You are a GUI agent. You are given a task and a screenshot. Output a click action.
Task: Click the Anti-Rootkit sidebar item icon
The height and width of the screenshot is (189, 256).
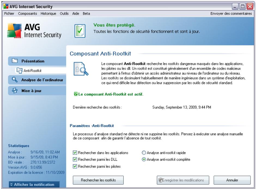click(x=19, y=70)
